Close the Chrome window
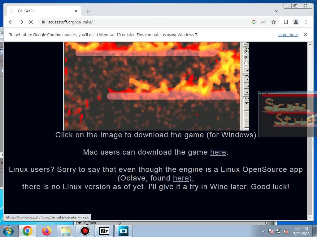 click(x=306, y=6)
